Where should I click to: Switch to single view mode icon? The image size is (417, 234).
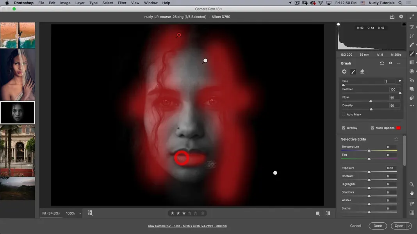(318, 213)
